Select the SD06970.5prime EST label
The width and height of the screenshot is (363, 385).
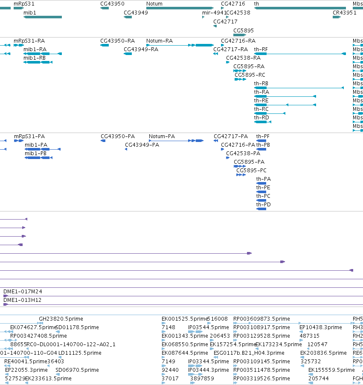[77, 370]
